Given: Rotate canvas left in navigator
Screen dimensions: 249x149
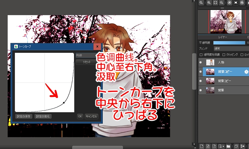Looking at the screenshot, I should (x=229, y=3).
